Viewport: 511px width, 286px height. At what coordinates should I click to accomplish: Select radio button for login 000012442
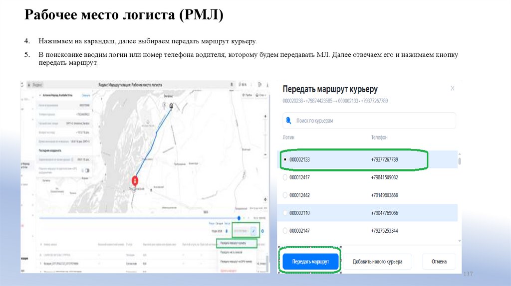click(285, 195)
